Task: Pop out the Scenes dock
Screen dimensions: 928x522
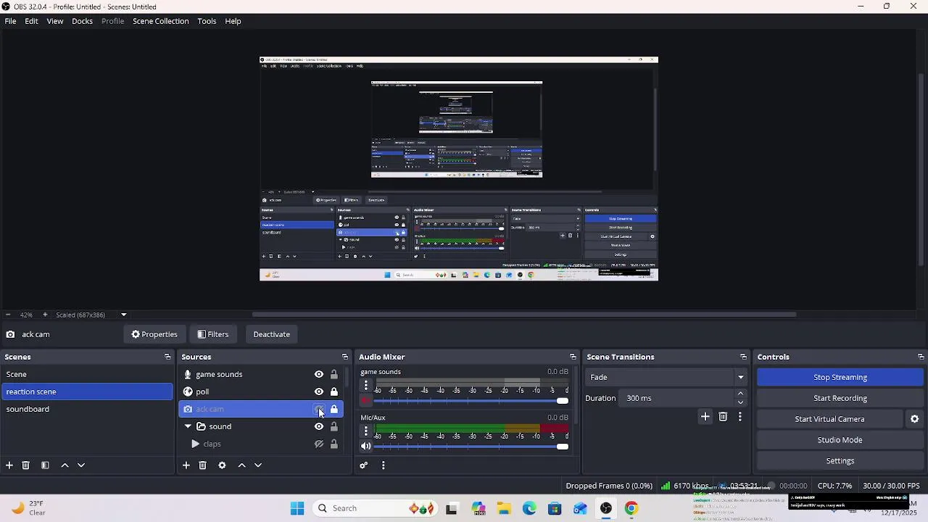Action: (x=167, y=357)
